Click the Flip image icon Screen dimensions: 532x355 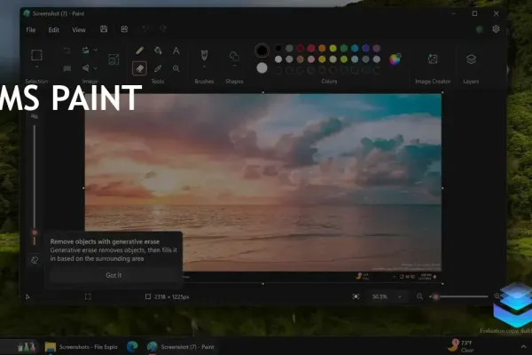pyautogui.click(x=85, y=68)
